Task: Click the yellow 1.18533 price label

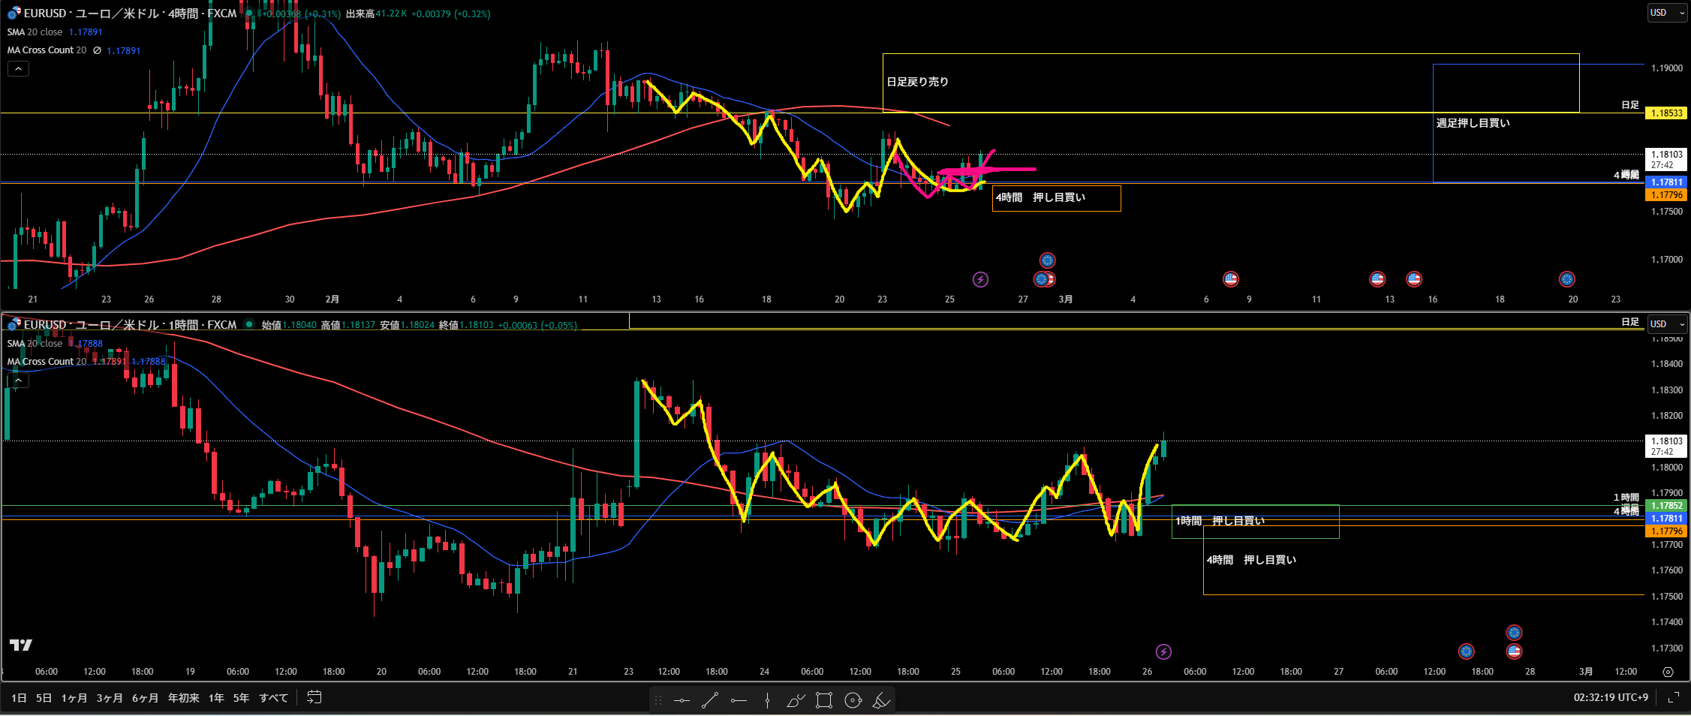Action: [x=1665, y=113]
